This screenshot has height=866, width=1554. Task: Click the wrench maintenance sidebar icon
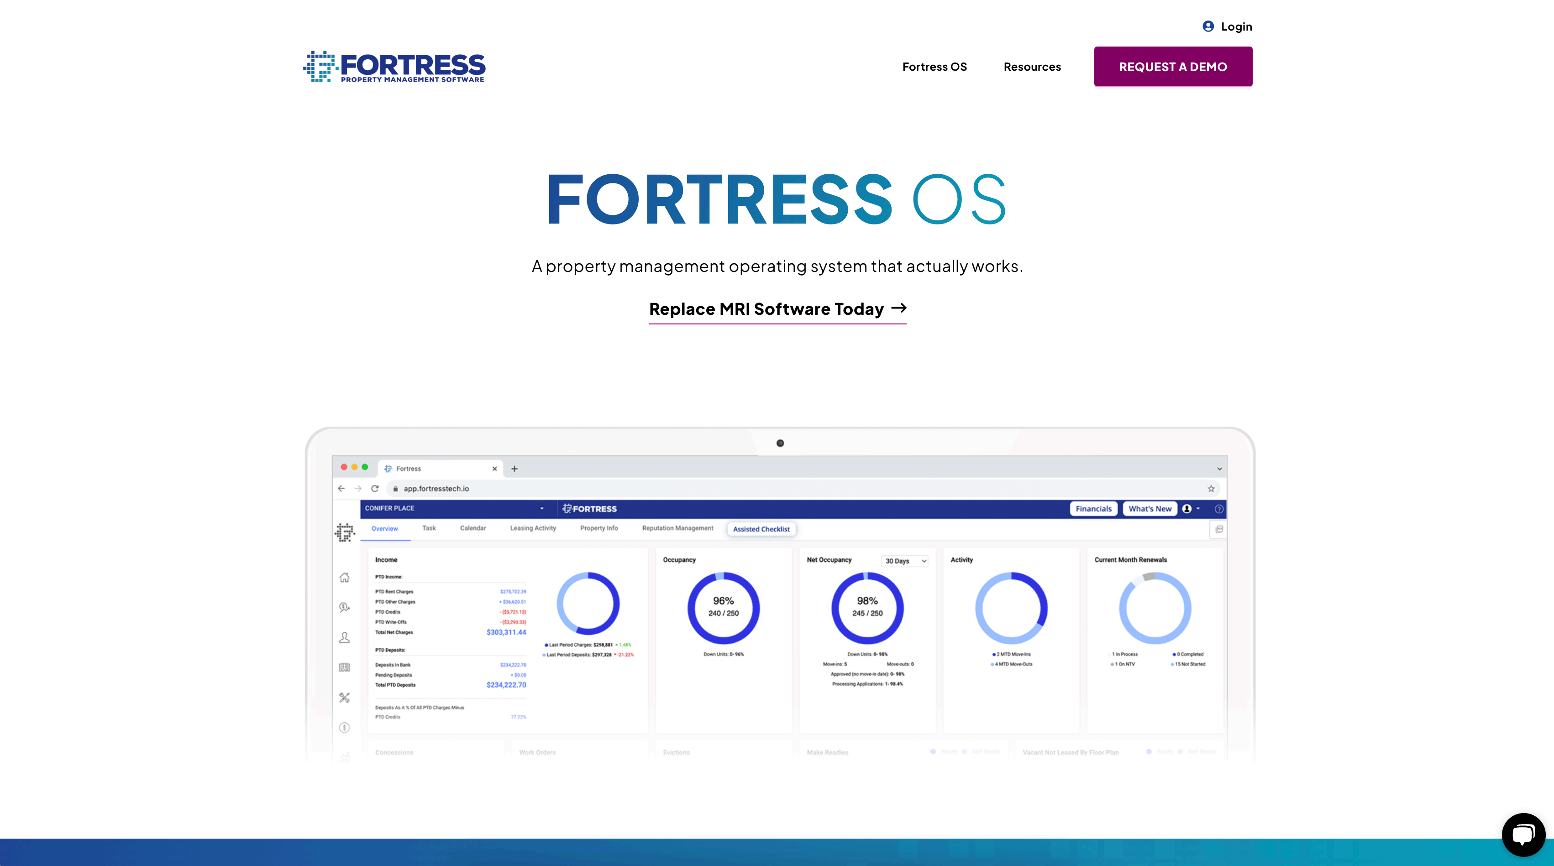tap(345, 697)
